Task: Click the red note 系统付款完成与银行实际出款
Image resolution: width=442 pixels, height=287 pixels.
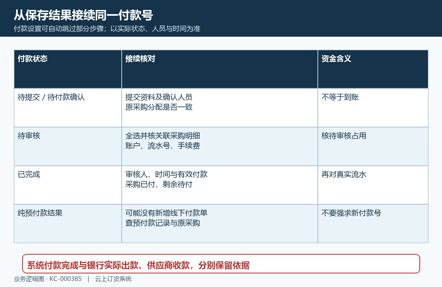Action: click(221, 264)
